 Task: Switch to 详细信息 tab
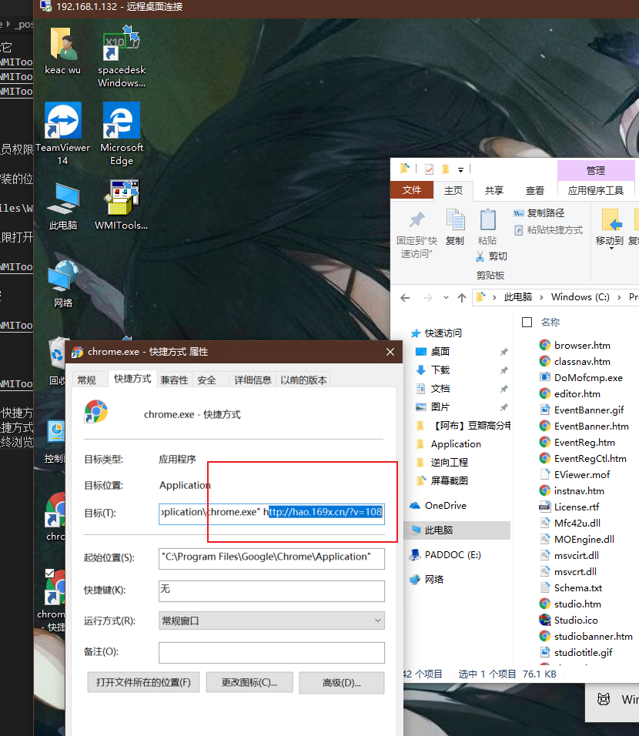click(253, 380)
